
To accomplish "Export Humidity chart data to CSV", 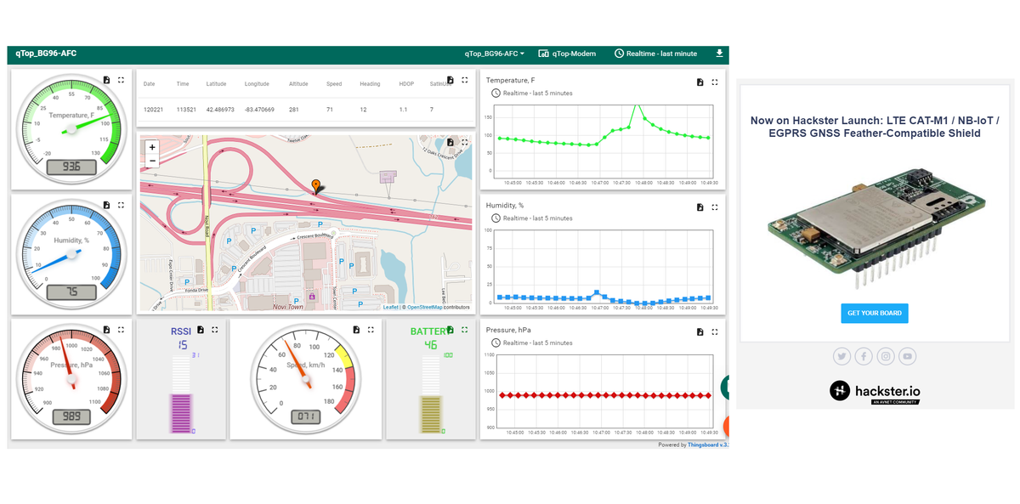I will tap(700, 206).
